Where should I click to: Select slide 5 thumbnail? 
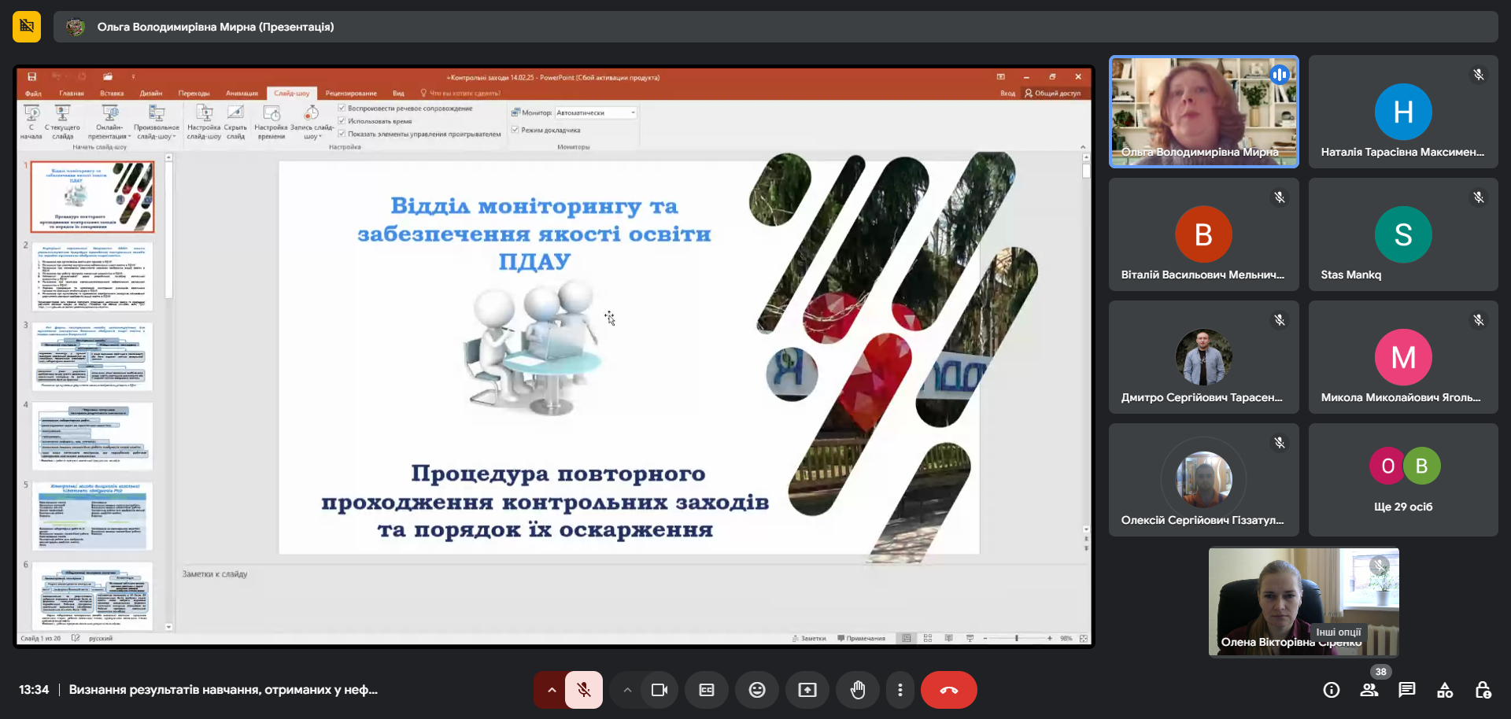[93, 516]
